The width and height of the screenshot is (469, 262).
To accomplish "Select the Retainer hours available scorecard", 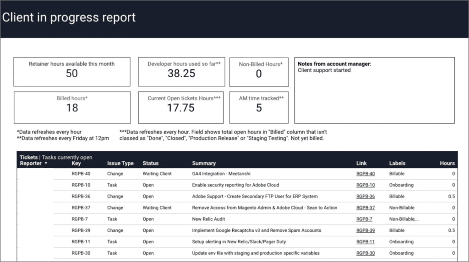I will pyautogui.click(x=72, y=72).
